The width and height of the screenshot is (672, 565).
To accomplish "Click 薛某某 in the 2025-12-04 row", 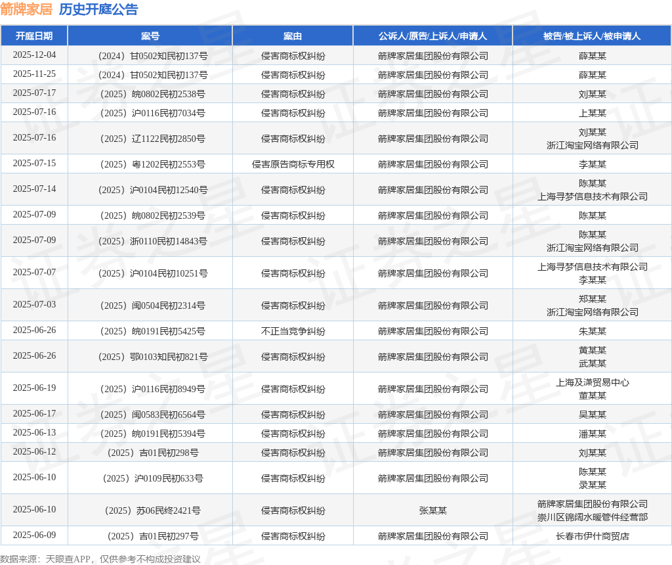I will pyautogui.click(x=593, y=56).
